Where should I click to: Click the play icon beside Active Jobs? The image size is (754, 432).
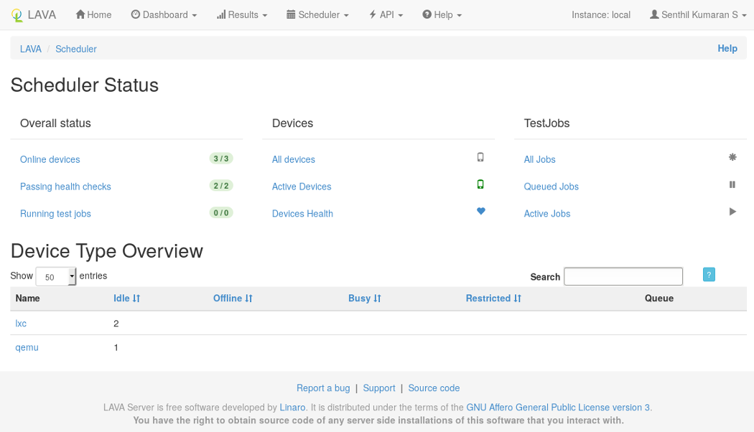click(x=732, y=211)
